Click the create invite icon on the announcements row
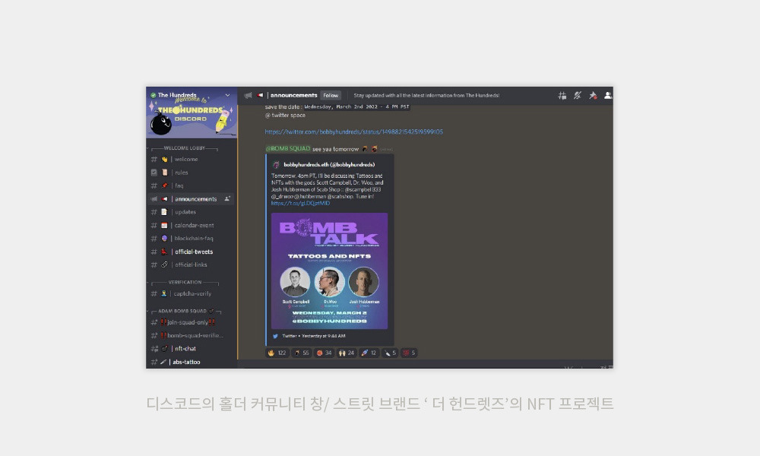 coord(227,198)
